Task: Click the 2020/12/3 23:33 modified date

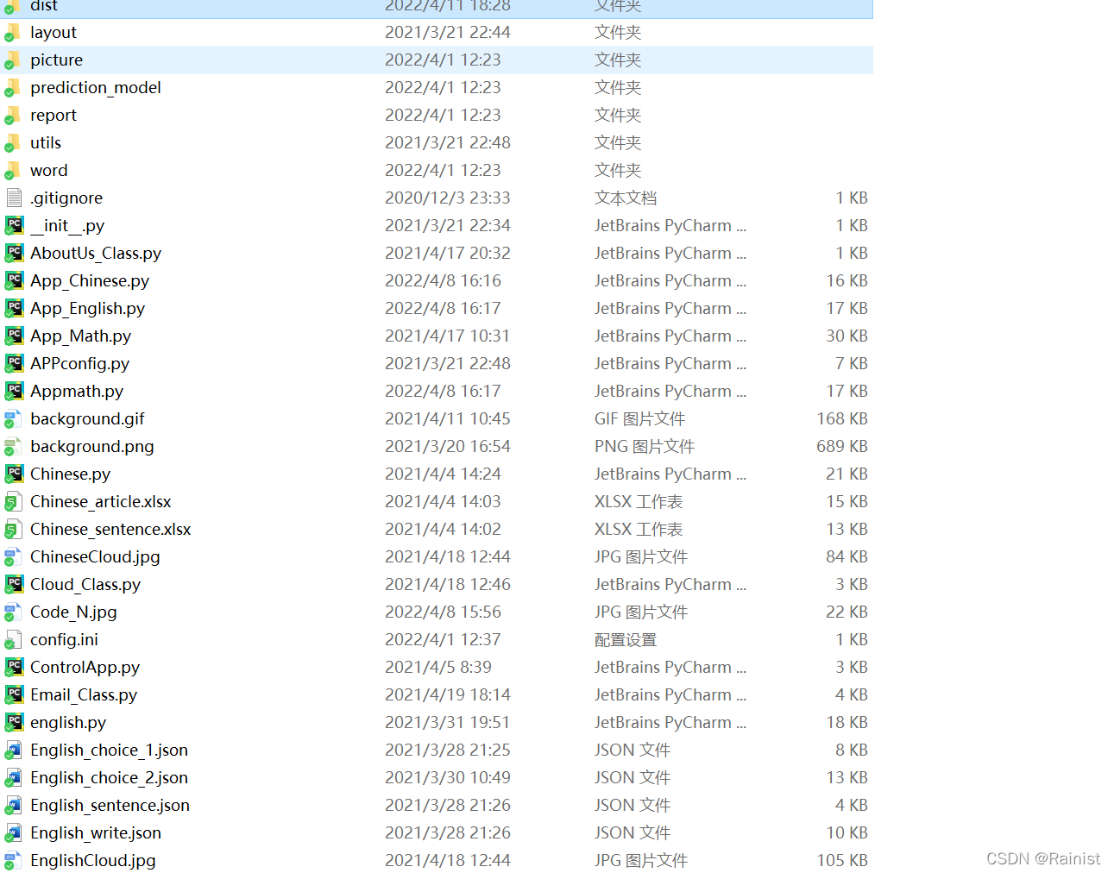Action: 448,198
